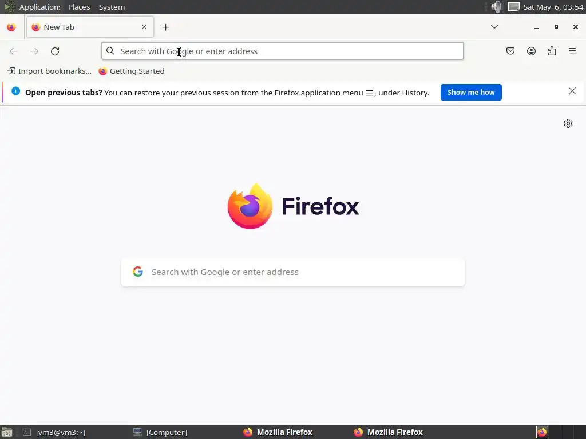
Task: Close the New Tab tab
Action: pos(144,27)
